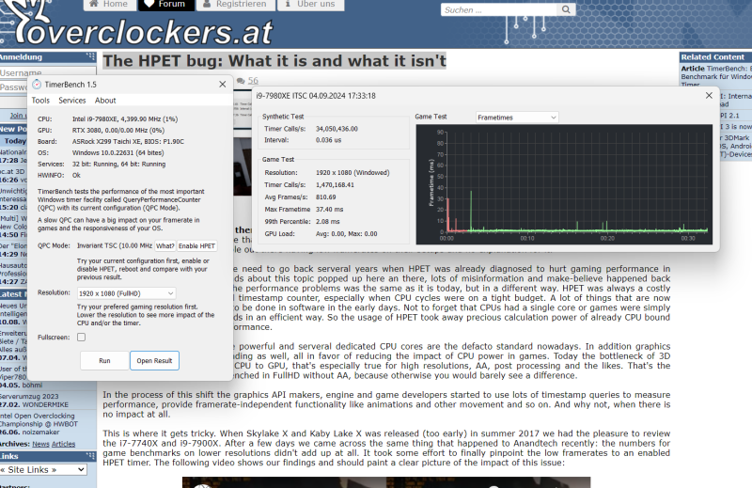Close the i9-7980XE ITSC result window
The image size is (752, 488).
point(709,96)
